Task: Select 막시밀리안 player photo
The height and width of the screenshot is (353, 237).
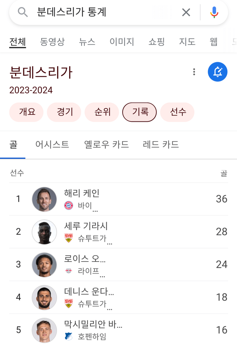Action: click(44, 330)
